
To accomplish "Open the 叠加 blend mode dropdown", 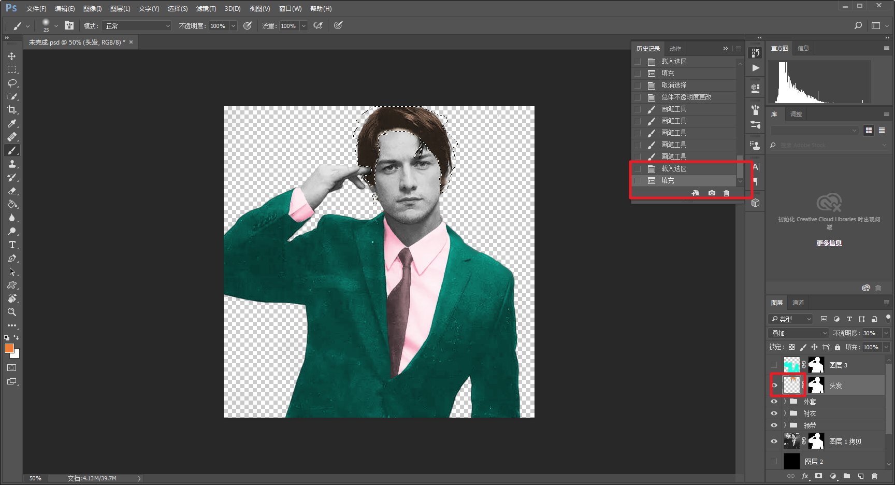I will click(x=799, y=333).
